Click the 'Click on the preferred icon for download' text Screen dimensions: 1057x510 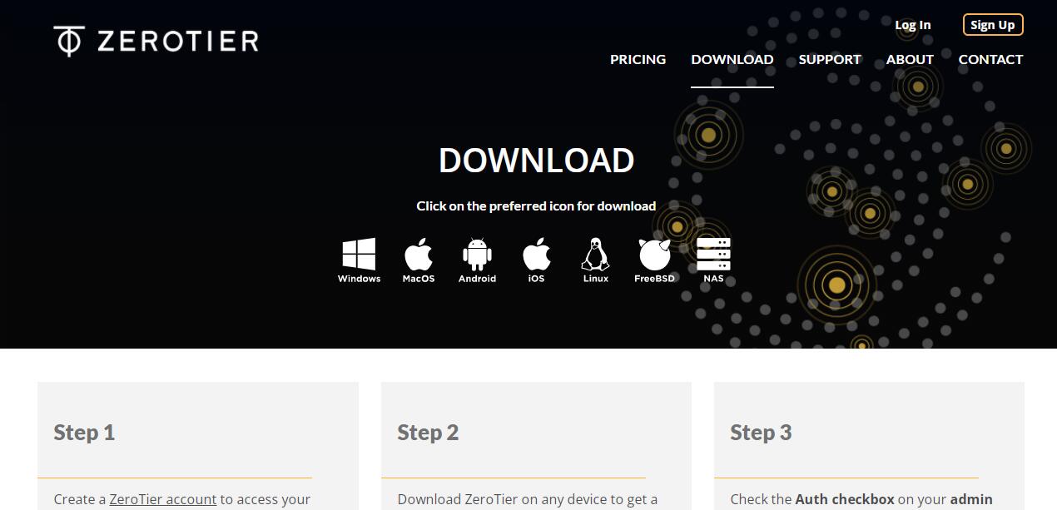(536, 205)
